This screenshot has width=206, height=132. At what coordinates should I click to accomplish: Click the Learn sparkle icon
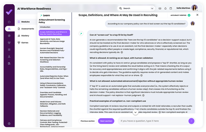point(41,15)
